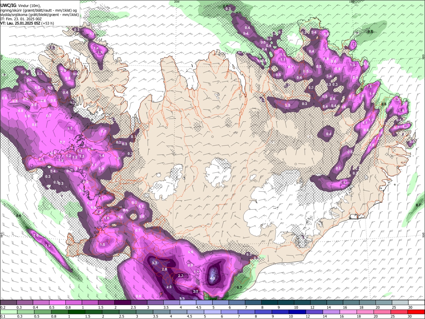Image resolution: width=425 pixels, height=319 pixels.
Task: Click the '0.1' label in the rain legend
Action: 3,317
